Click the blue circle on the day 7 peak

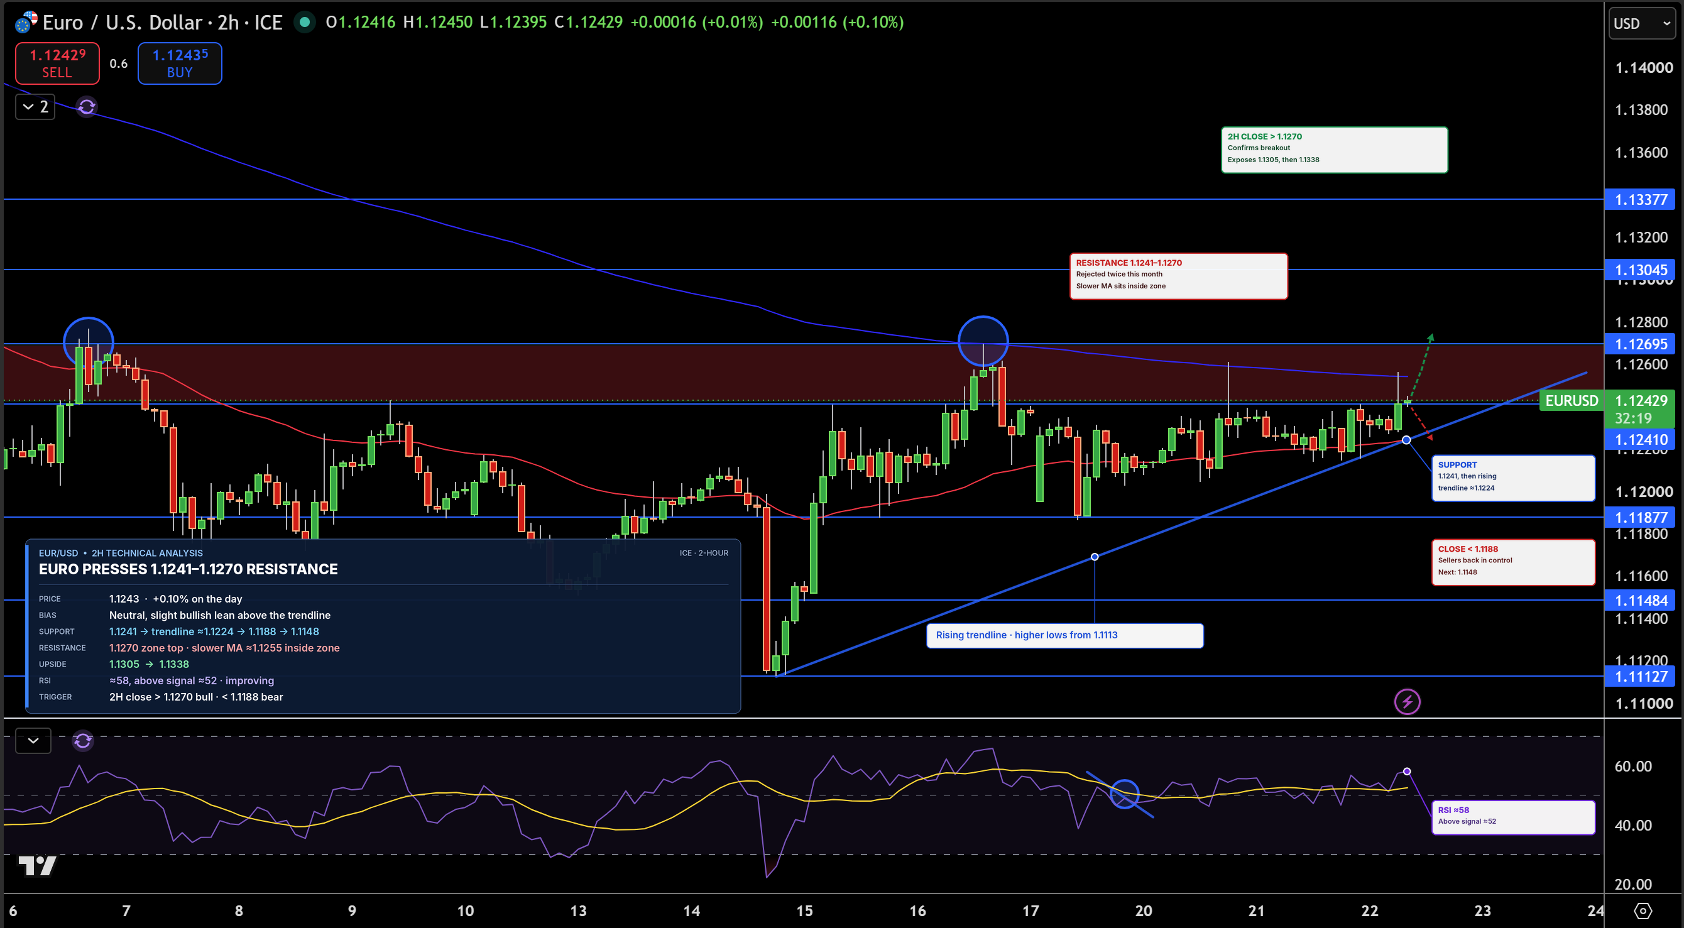click(88, 342)
